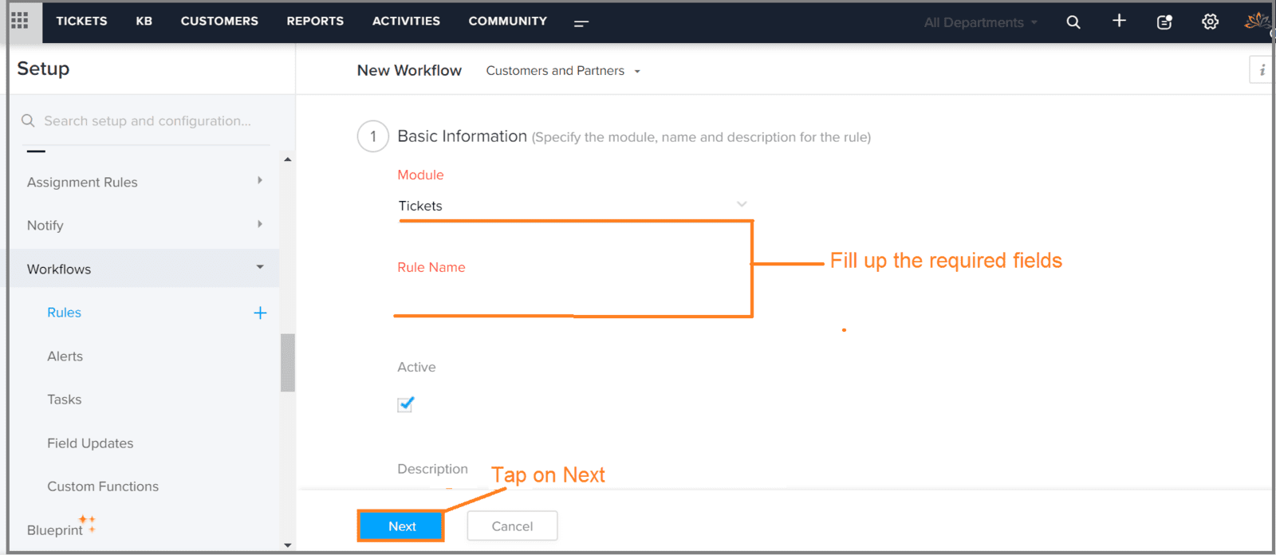
Task: Open Custom Functions item
Action: click(103, 486)
